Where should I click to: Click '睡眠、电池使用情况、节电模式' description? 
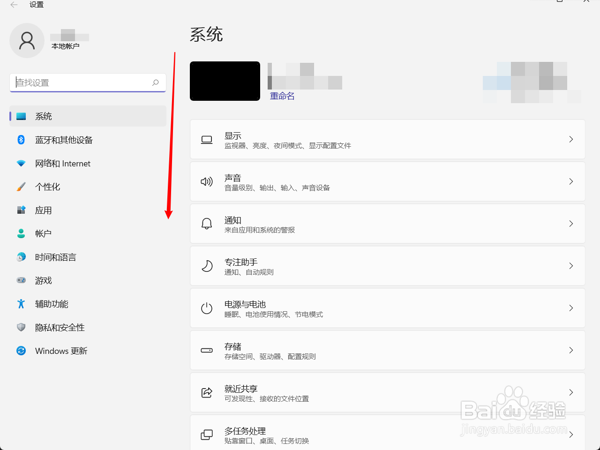(x=274, y=315)
